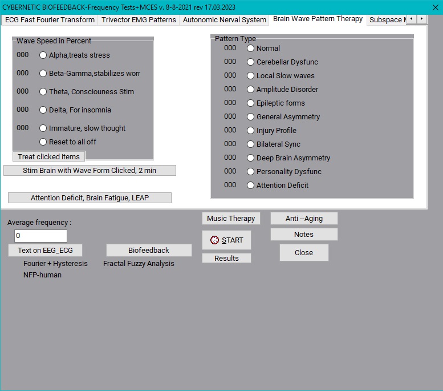Open the partially visible Subspace tab

tap(387, 20)
